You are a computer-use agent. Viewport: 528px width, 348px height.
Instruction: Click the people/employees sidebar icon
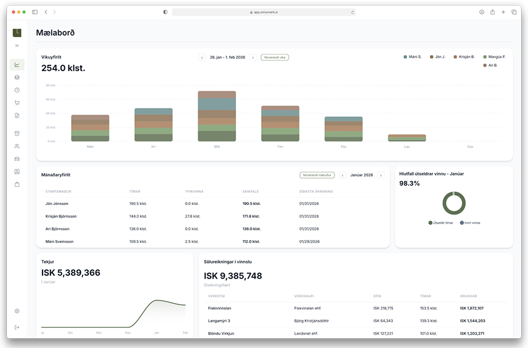[17, 146]
